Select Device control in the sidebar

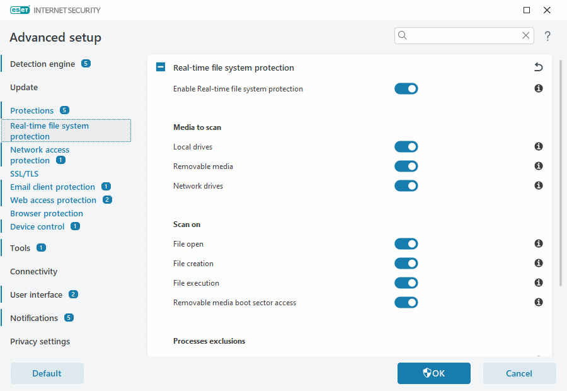pyautogui.click(x=37, y=226)
